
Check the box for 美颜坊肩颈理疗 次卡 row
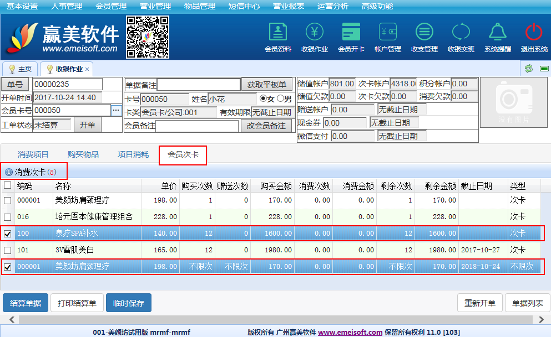pos(7,200)
